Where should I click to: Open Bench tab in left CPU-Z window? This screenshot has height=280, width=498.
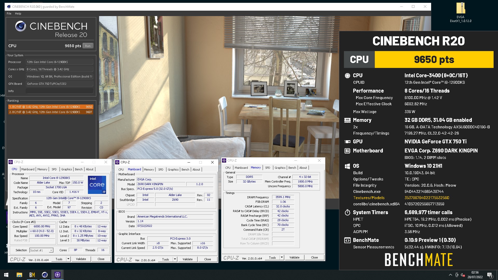point(79,169)
